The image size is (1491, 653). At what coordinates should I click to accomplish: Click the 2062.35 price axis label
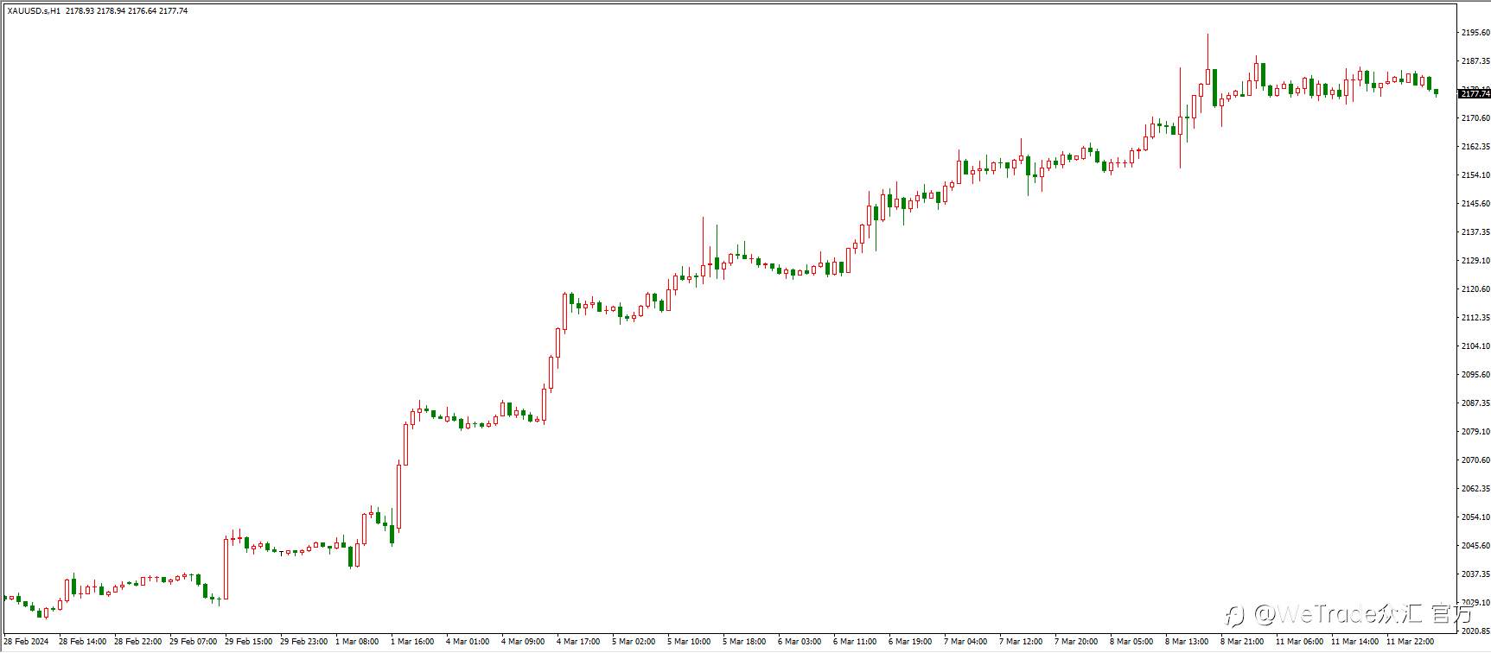click(x=1475, y=489)
